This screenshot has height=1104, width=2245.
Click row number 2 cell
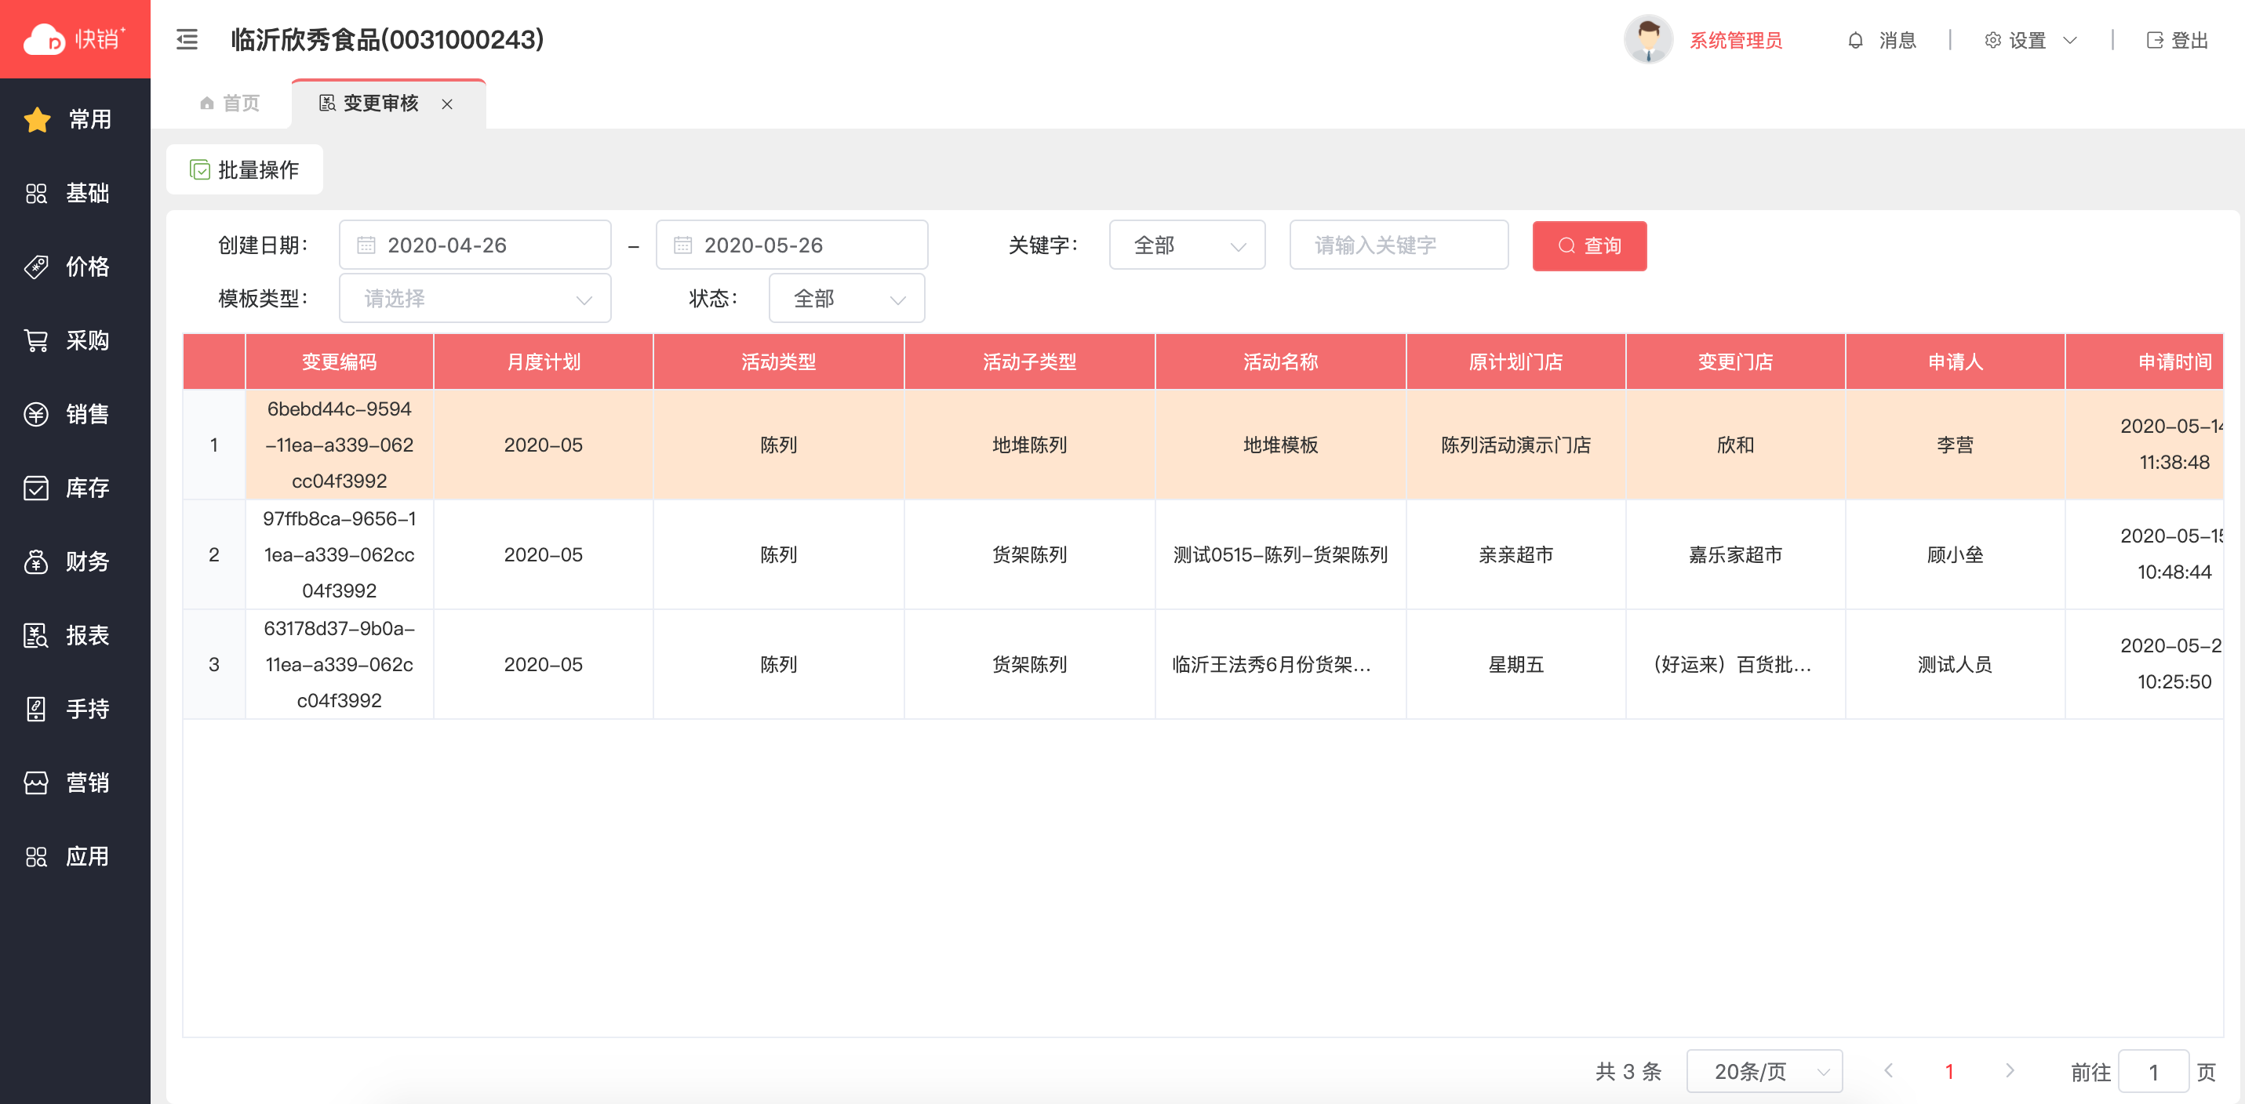click(x=213, y=554)
